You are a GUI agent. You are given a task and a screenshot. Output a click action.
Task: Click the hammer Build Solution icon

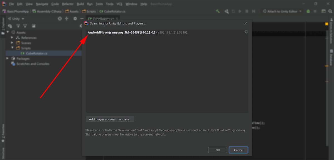pos(218,11)
